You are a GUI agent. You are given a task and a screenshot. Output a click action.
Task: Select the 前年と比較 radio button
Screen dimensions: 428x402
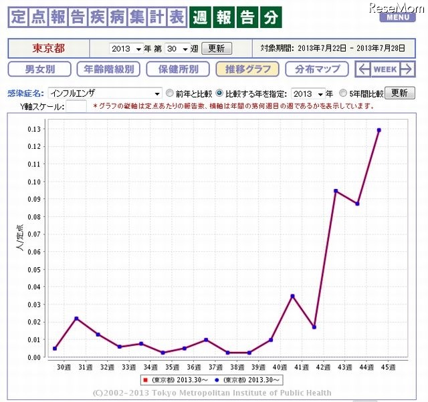(x=169, y=93)
